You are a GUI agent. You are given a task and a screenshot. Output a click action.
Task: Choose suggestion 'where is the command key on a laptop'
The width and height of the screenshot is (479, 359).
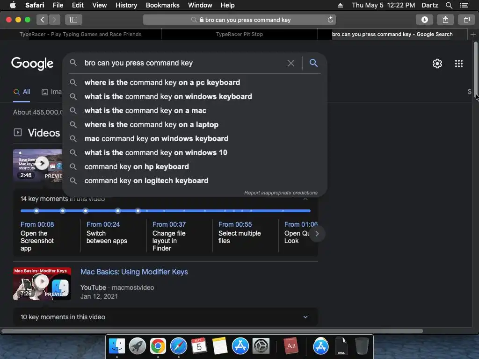tap(194, 124)
